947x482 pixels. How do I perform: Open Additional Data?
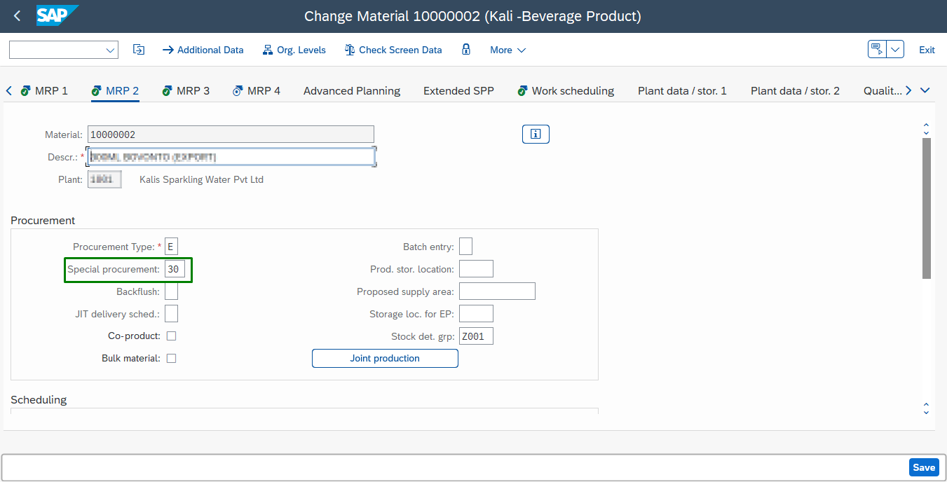pyautogui.click(x=203, y=50)
